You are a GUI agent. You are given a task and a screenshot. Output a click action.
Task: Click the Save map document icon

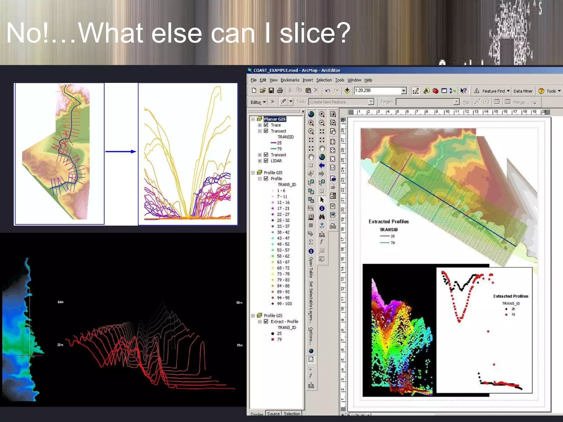coord(271,91)
